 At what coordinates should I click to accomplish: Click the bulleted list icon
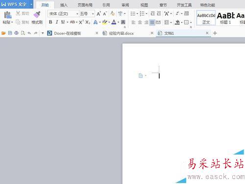point(133,14)
